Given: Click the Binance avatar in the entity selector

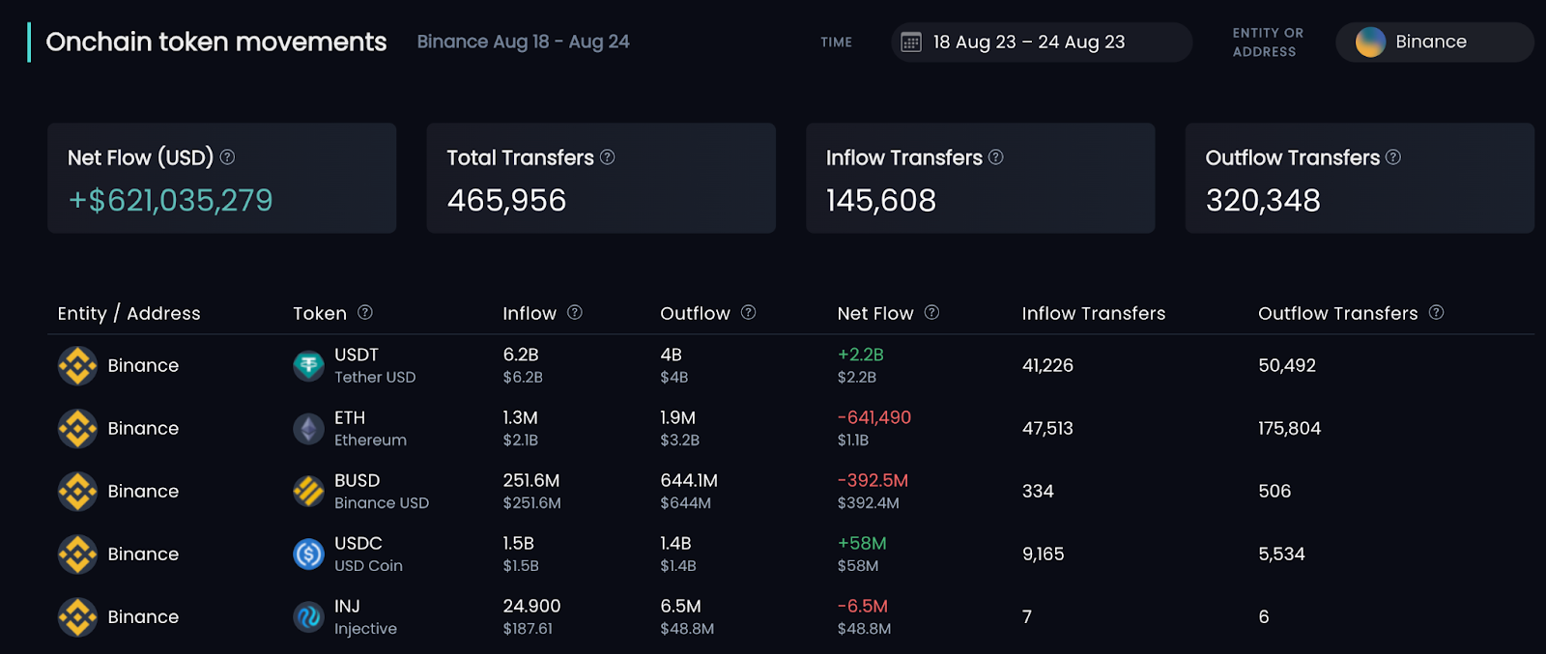Looking at the screenshot, I should 1370,43.
